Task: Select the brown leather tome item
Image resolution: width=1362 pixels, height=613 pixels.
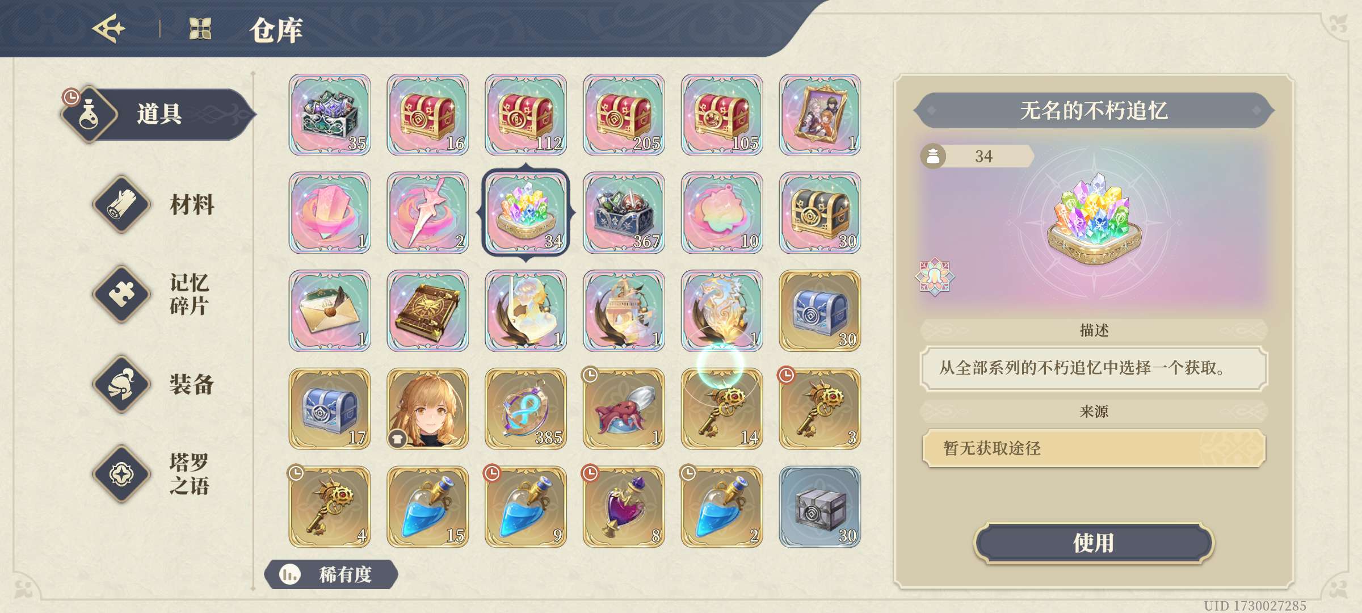Action: pos(427,311)
